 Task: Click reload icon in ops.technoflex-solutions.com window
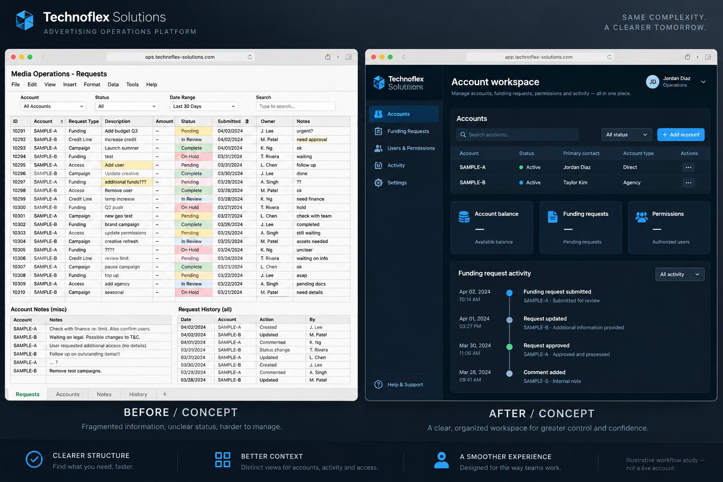point(249,57)
